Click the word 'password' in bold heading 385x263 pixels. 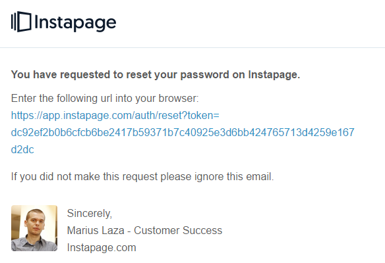click(x=205, y=75)
